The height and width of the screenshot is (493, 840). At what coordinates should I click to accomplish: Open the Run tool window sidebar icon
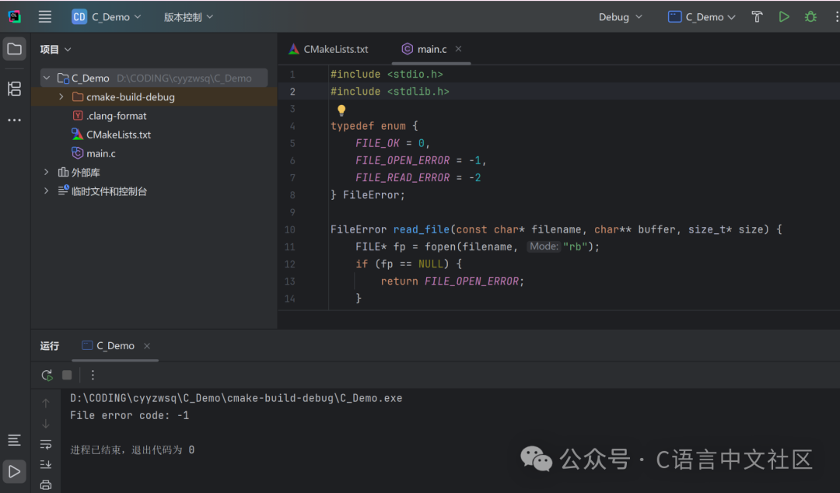15,471
